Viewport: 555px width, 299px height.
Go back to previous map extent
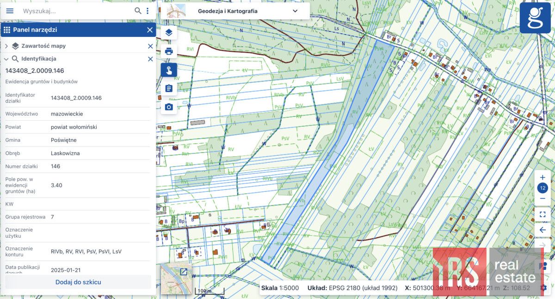click(543, 230)
